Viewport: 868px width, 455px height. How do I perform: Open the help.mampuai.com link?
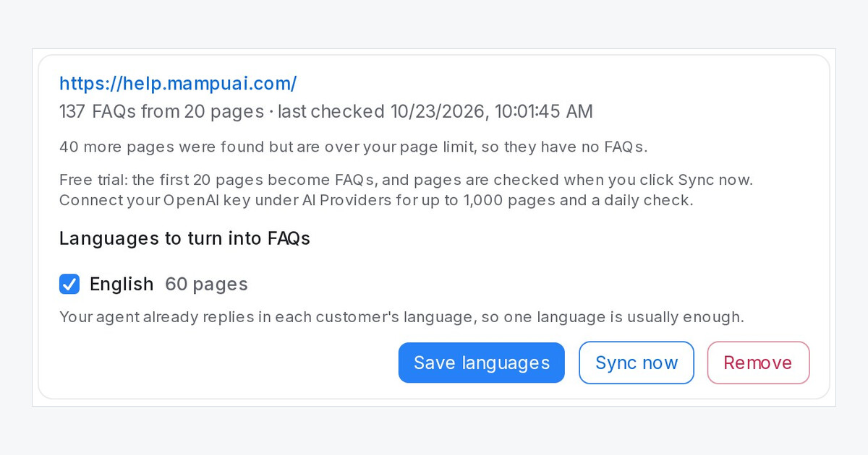pos(178,84)
